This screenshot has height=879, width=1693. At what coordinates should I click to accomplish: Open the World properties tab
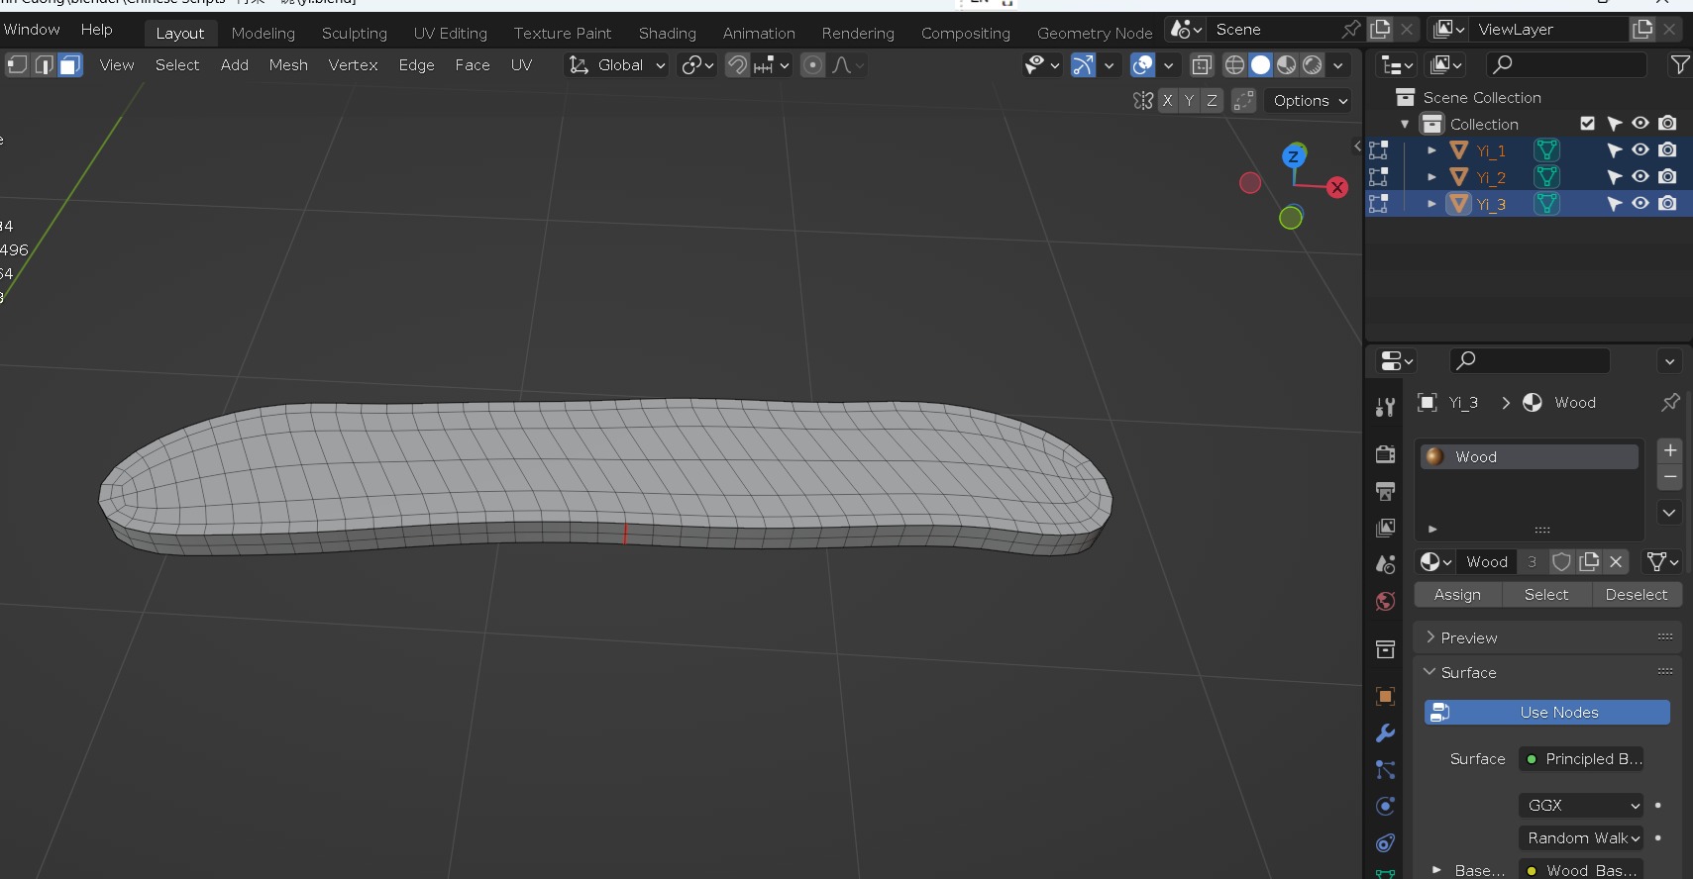(x=1386, y=601)
